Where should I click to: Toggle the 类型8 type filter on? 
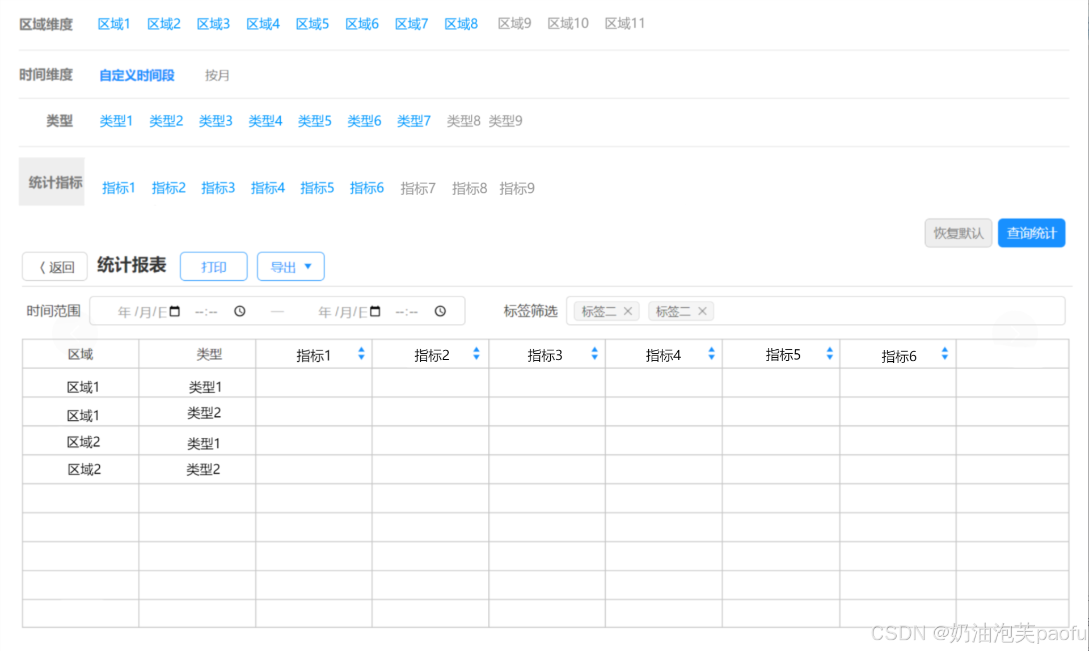463,120
